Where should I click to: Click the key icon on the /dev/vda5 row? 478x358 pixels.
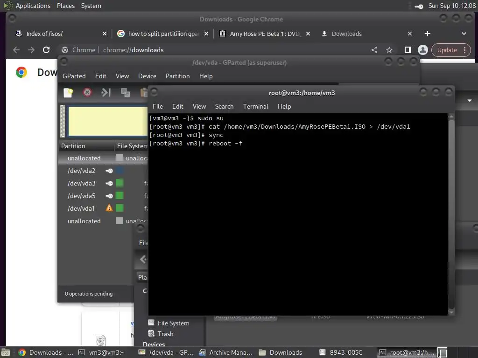[x=109, y=196]
